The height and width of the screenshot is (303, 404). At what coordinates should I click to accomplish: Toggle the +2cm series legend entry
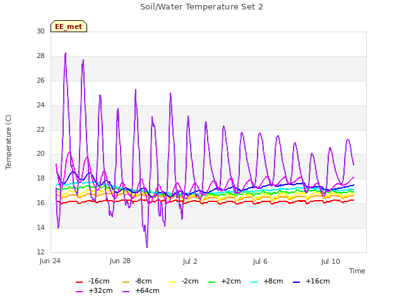coord(225,281)
